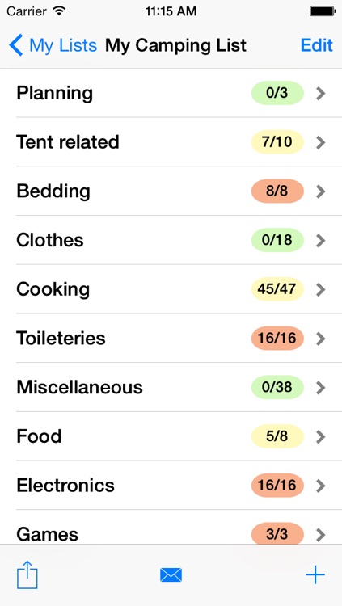Click the battery icon in status bar

pyautogui.click(x=322, y=11)
